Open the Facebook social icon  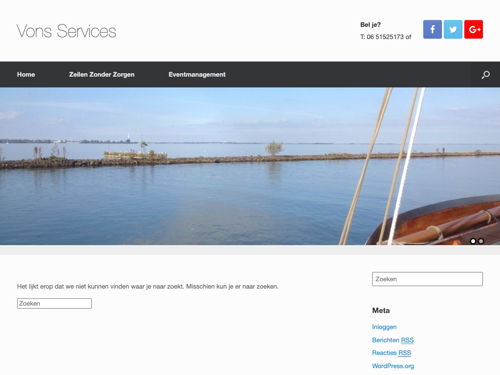tap(433, 29)
